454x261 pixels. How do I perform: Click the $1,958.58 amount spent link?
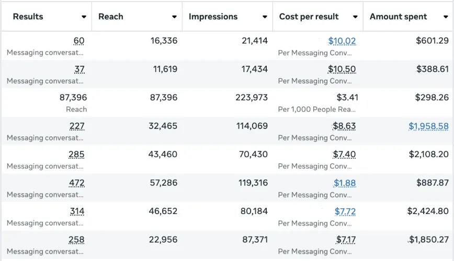point(428,126)
